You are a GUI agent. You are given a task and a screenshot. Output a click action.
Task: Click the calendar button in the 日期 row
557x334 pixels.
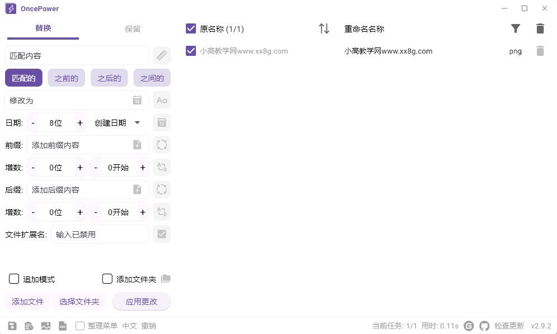tap(162, 123)
